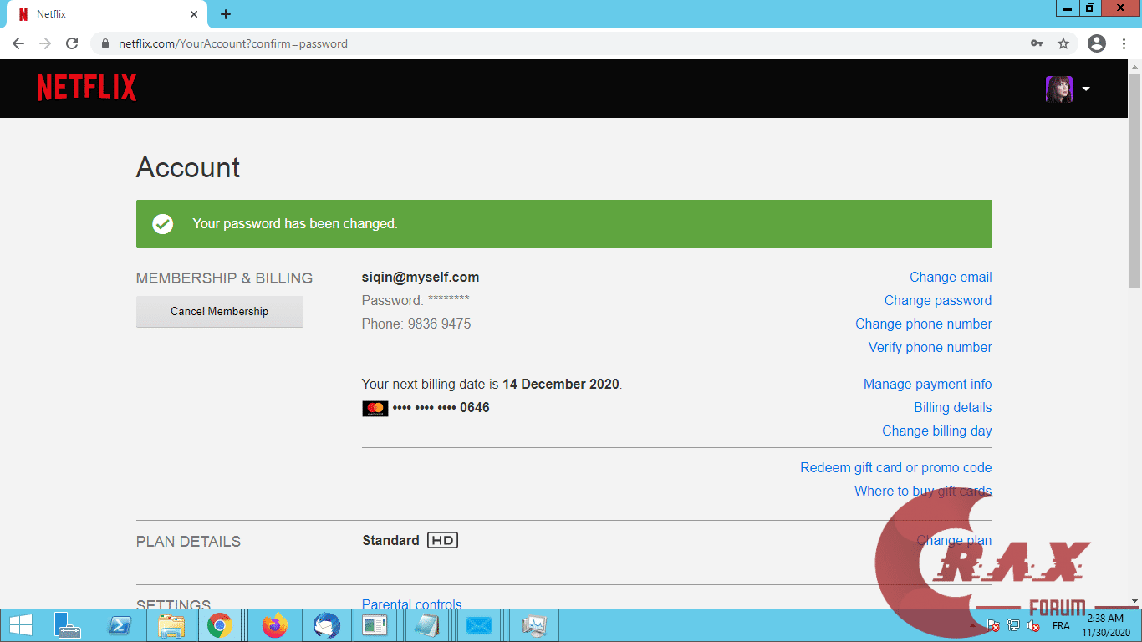Click the scrollbar down arrow
This screenshot has width=1142, height=642.
[x=1135, y=600]
